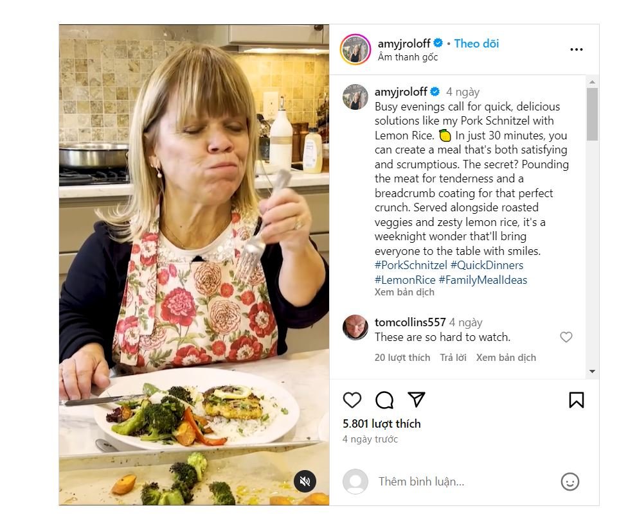Unmute the video sound toggle
The height and width of the screenshot is (524, 619).
[x=306, y=481]
